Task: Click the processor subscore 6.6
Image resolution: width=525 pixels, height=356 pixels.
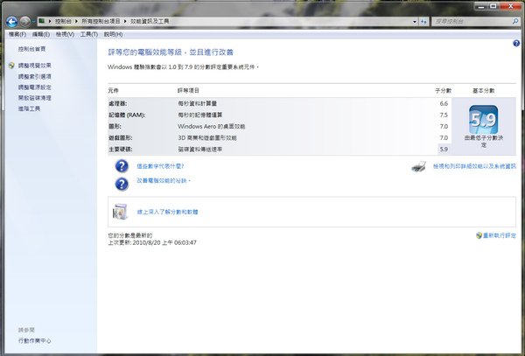Action: point(444,104)
